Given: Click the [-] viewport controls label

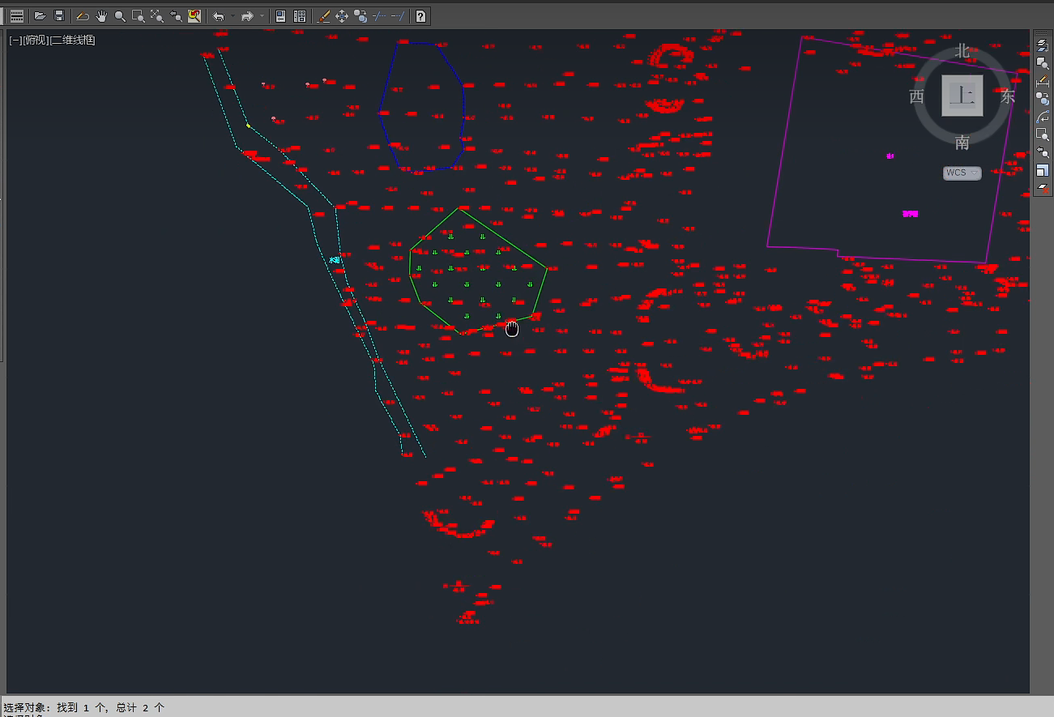Looking at the screenshot, I should tap(15, 40).
